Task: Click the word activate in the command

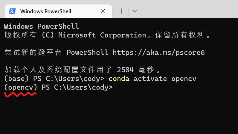Action: tap(150, 79)
